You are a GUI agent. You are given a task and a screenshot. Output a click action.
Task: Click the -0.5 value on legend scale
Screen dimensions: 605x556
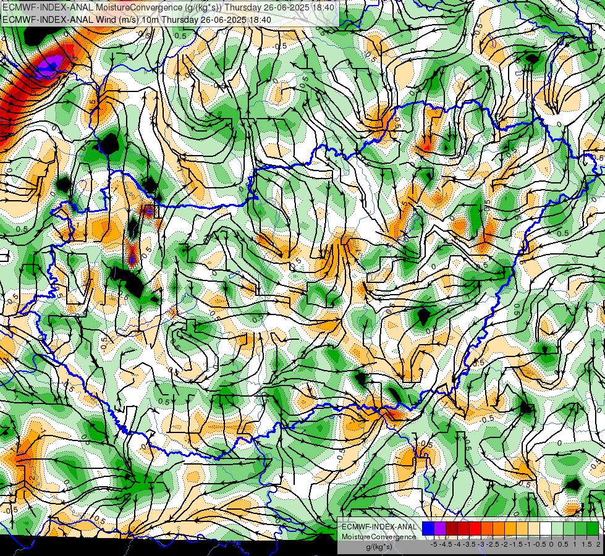(539, 544)
